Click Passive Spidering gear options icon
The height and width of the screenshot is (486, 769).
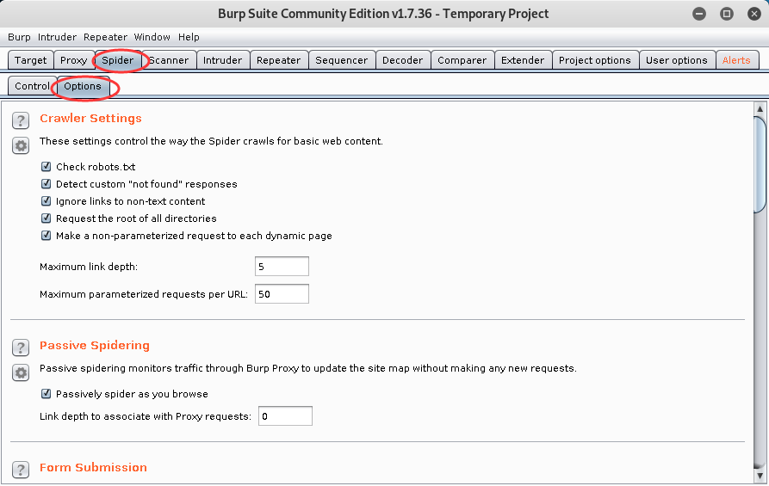coord(21,372)
